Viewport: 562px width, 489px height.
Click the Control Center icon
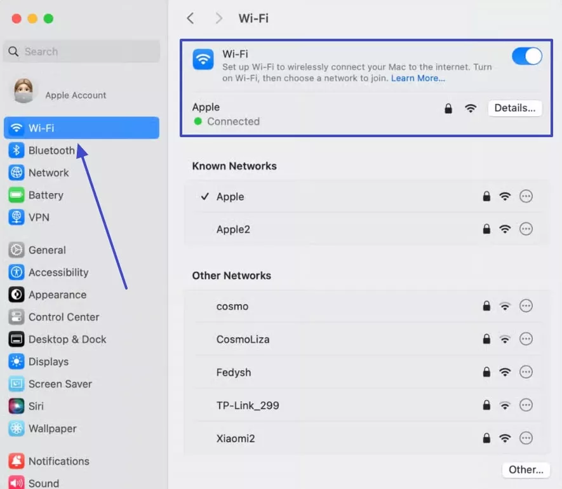coord(17,317)
